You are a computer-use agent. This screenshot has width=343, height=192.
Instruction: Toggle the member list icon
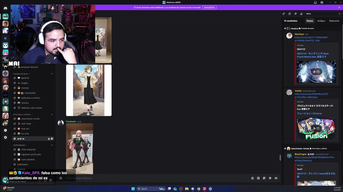click(301, 14)
